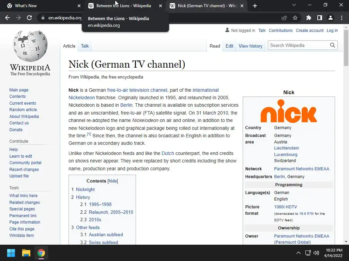Select the Article tab

coord(69,46)
